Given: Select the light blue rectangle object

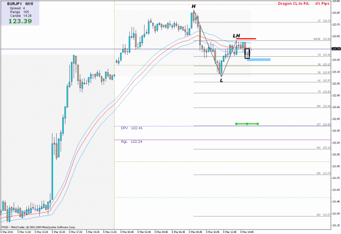Looking at the screenshot, I should pyautogui.click(x=259, y=59).
